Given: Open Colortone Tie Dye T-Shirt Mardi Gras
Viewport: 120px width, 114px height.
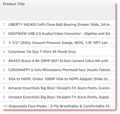Looking at the screenshot, I should pos(42,52).
